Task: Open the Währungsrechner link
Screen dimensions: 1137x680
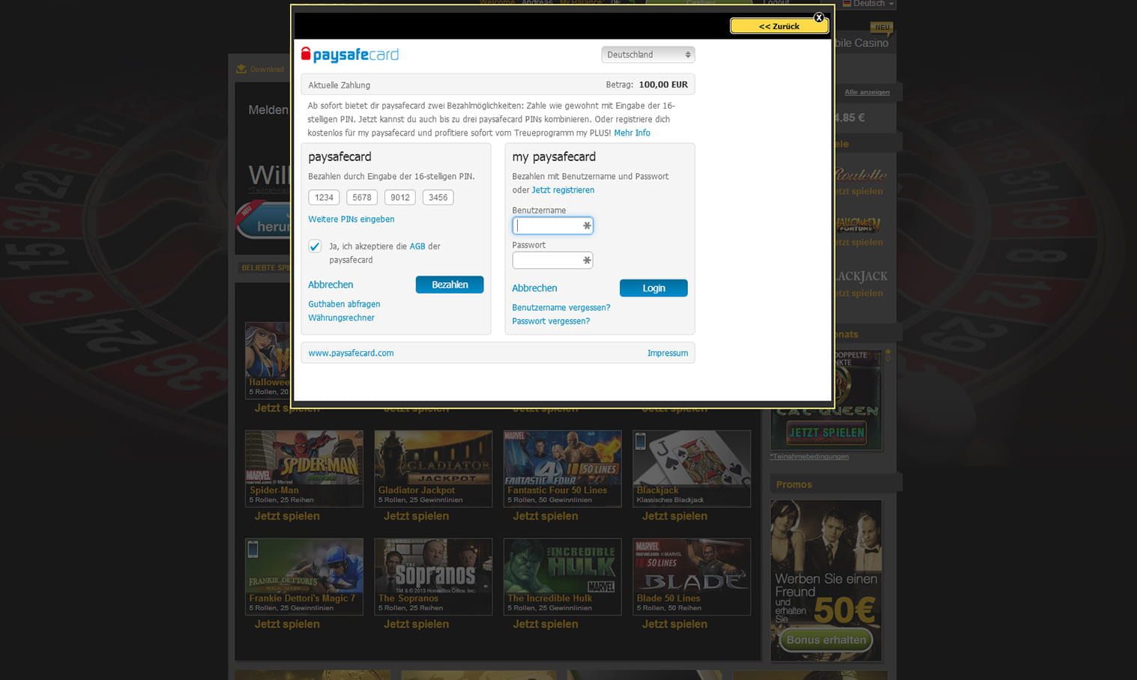Action: click(x=341, y=318)
